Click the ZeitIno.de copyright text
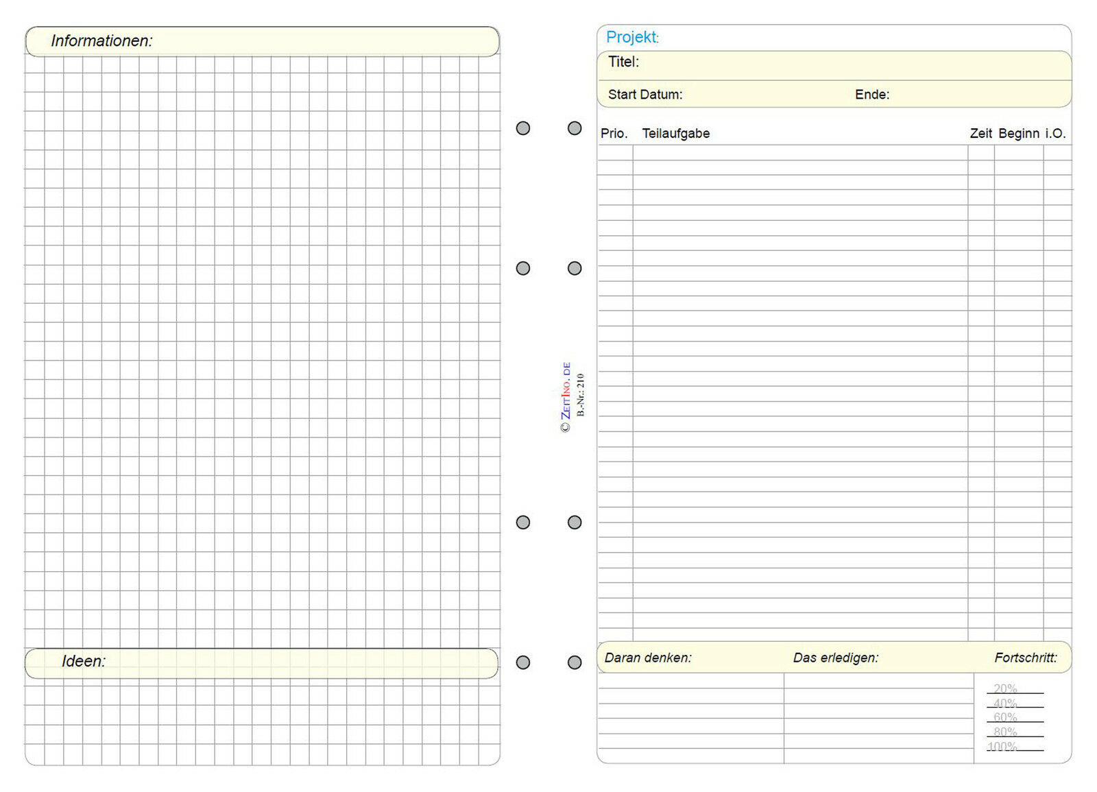The width and height of the screenshot is (1097, 792). (x=566, y=398)
